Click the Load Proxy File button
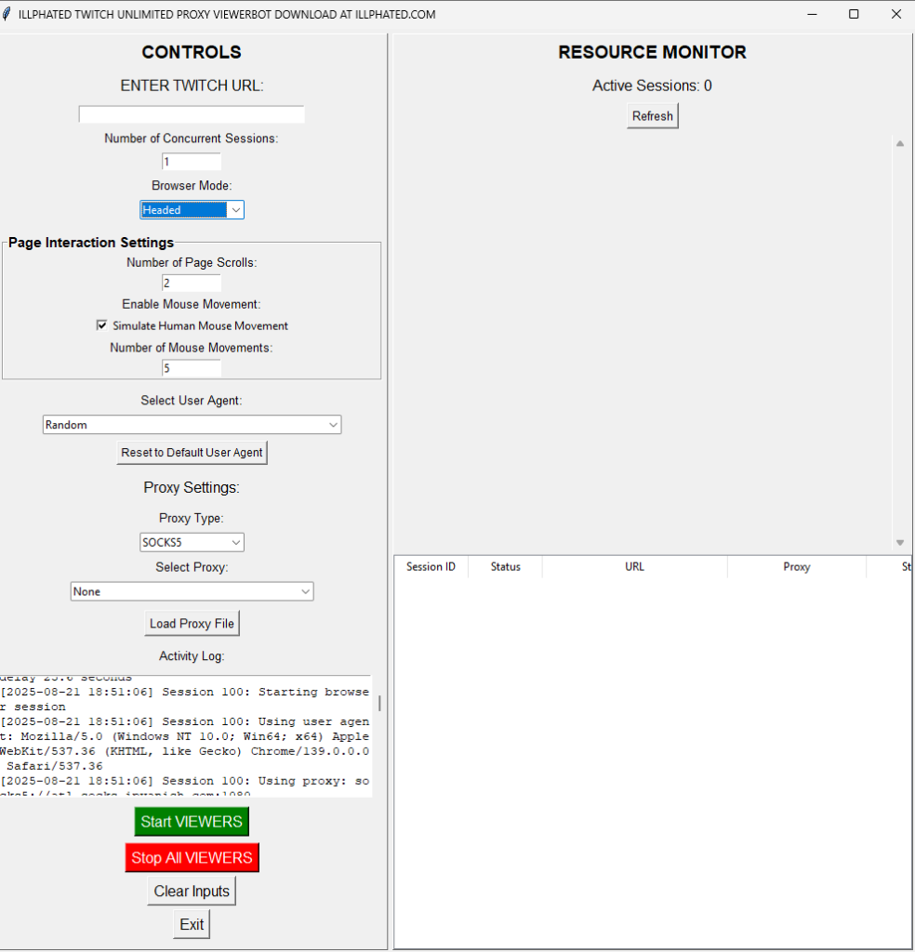 pyautogui.click(x=192, y=624)
